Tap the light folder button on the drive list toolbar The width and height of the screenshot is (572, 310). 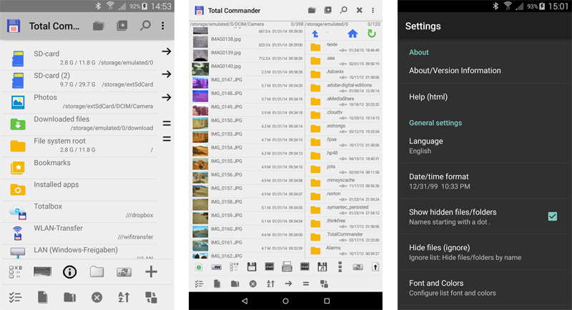pyautogui.click(x=97, y=271)
